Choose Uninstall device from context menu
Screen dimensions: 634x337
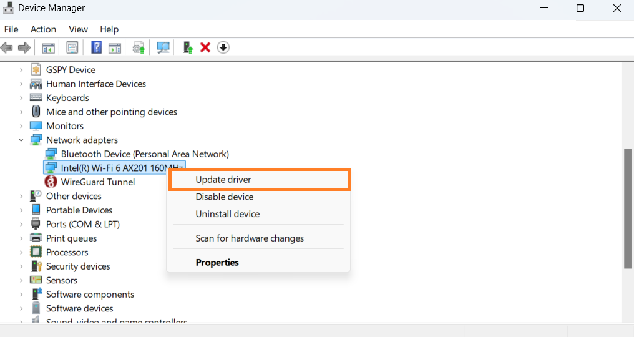click(x=259, y=214)
